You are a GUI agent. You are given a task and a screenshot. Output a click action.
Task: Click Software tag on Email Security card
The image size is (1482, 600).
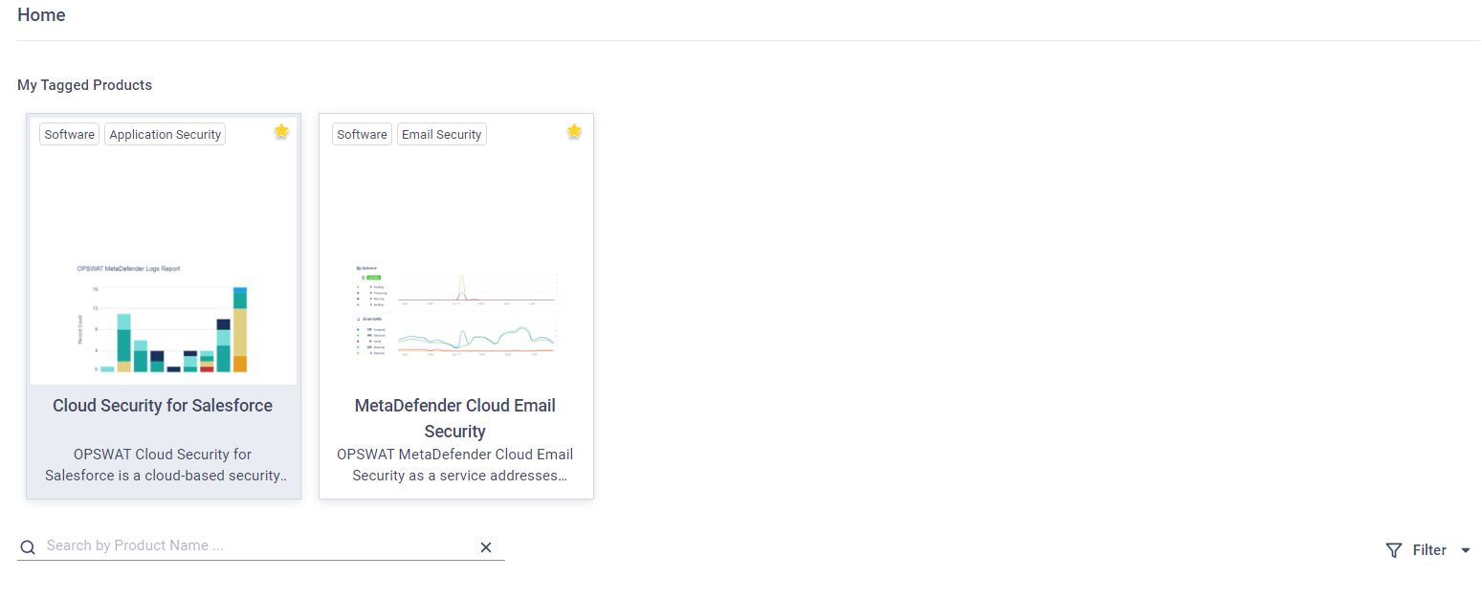[362, 134]
